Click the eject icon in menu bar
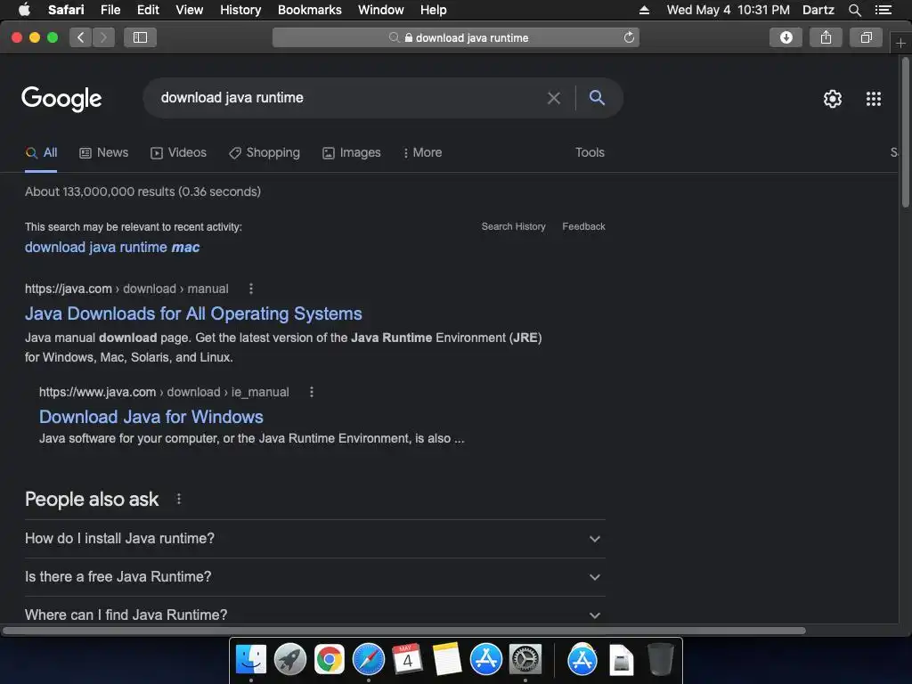 644,10
